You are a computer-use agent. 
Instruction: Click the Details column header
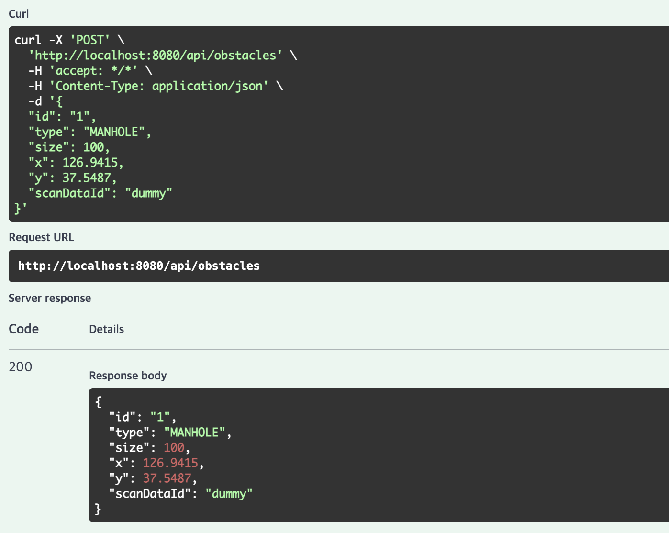(107, 329)
